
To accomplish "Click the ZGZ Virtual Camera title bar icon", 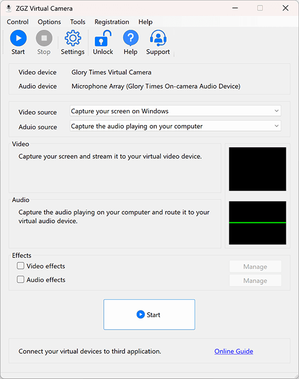I will (x=9, y=8).
